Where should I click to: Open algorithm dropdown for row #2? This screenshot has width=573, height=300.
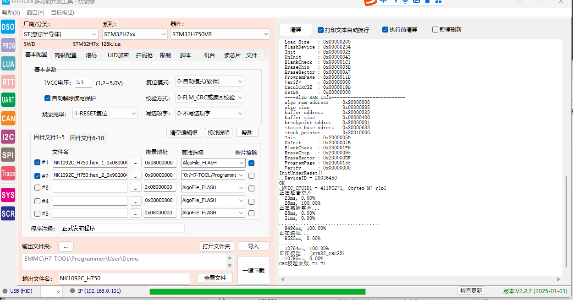213,175
